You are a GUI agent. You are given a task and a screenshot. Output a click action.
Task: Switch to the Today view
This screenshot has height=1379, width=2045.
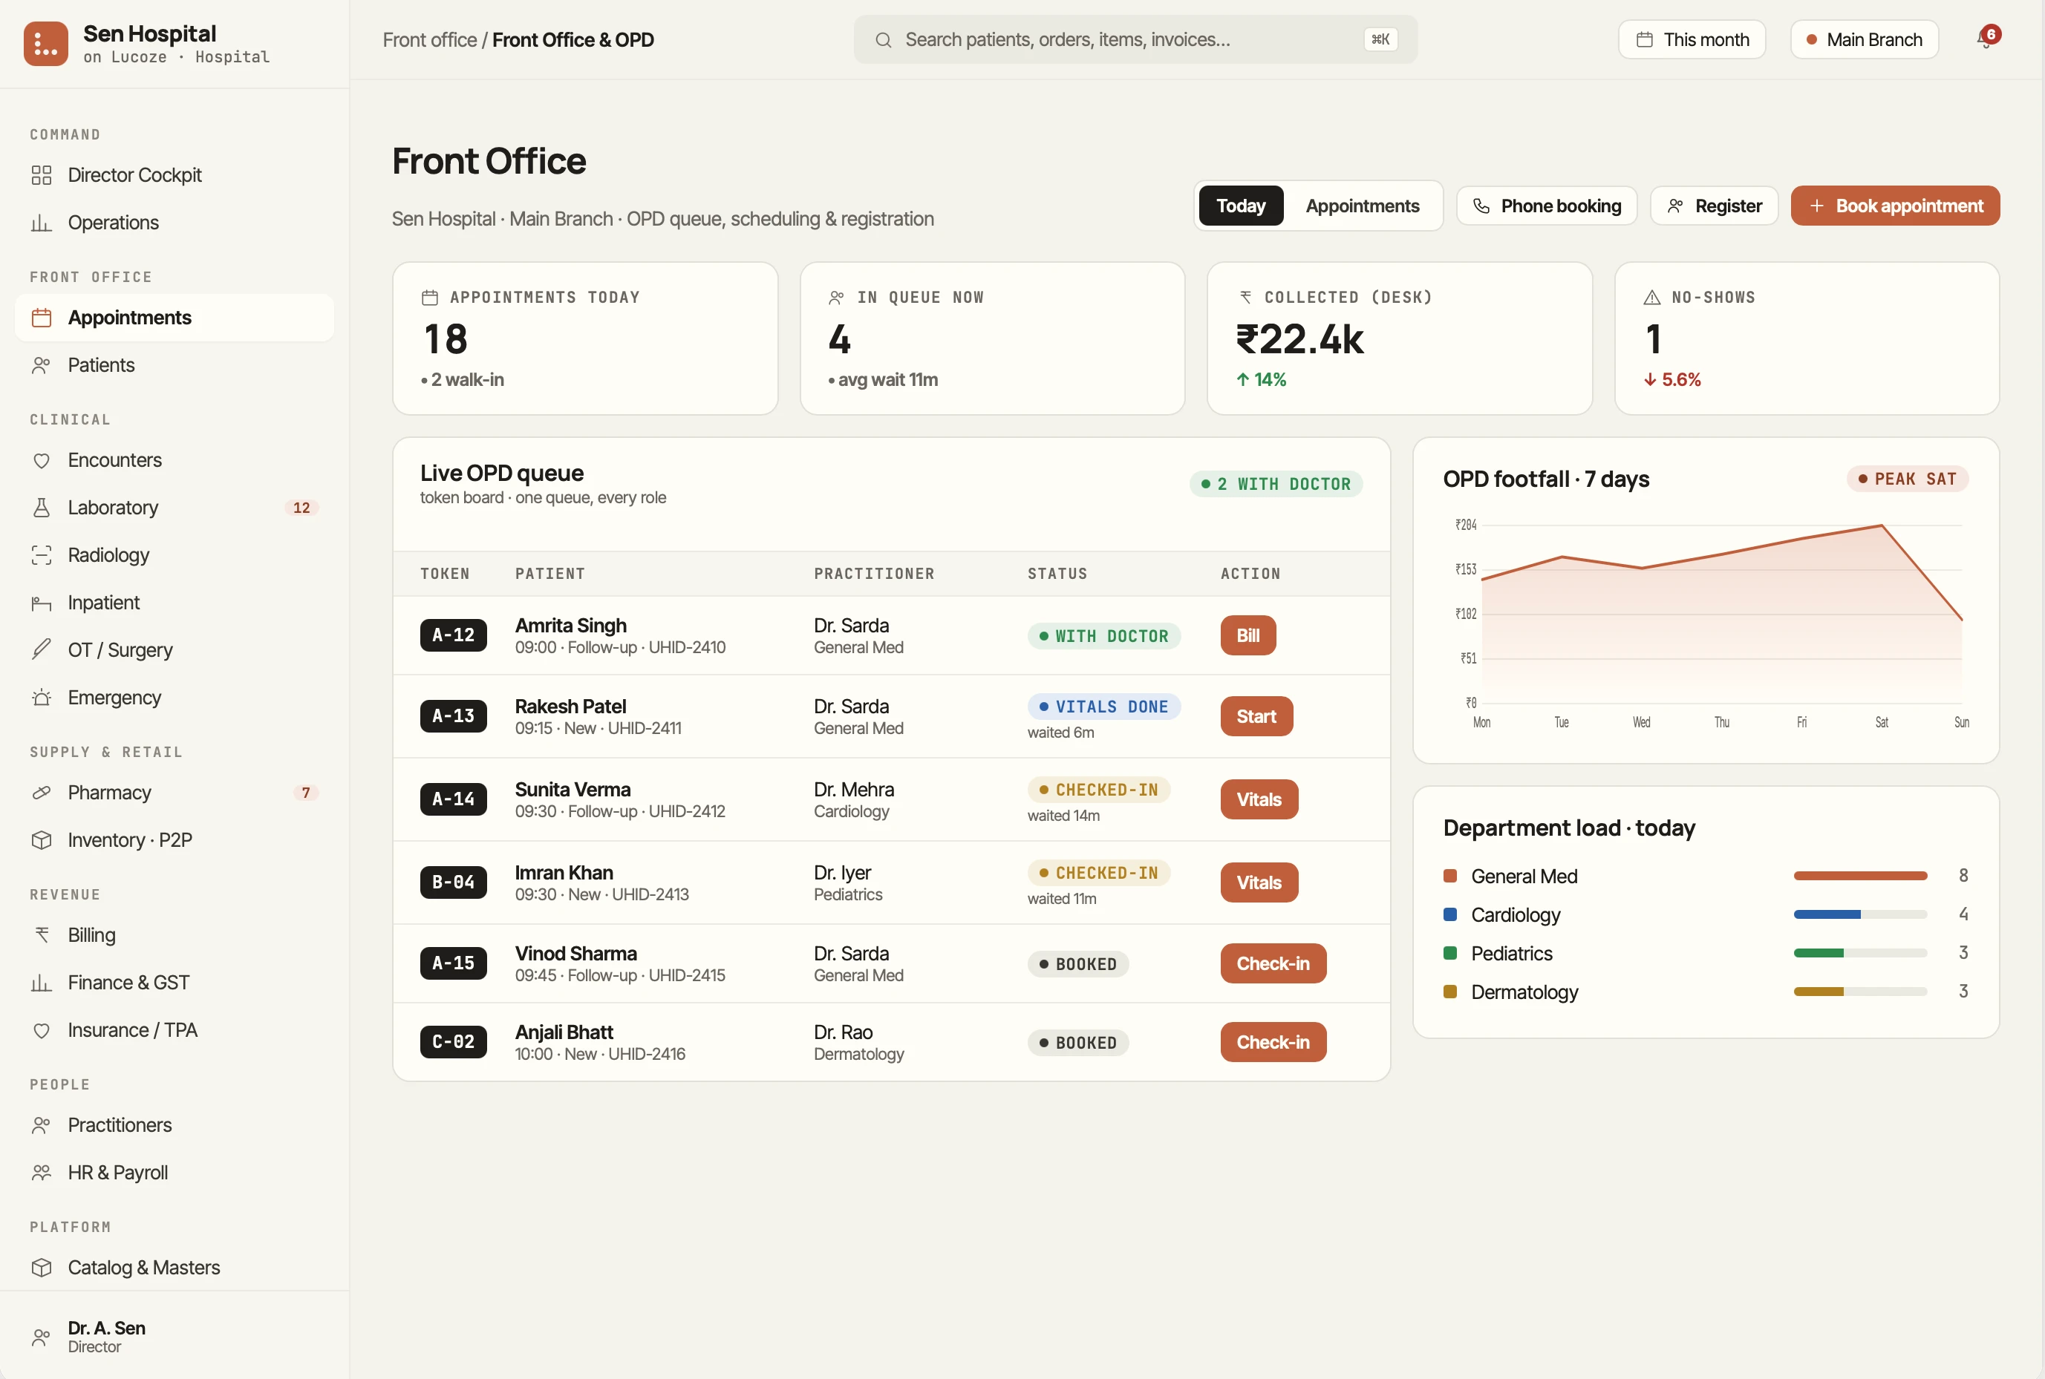(1241, 206)
